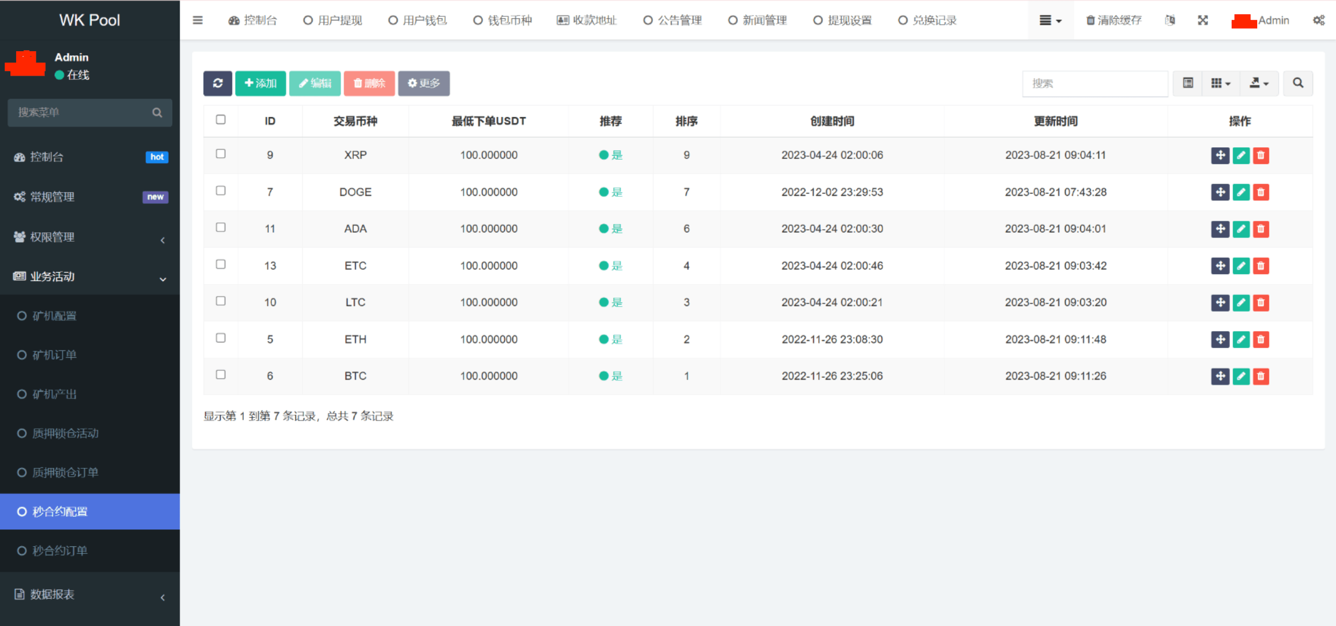Click the refresh table icon button

pos(218,83)
